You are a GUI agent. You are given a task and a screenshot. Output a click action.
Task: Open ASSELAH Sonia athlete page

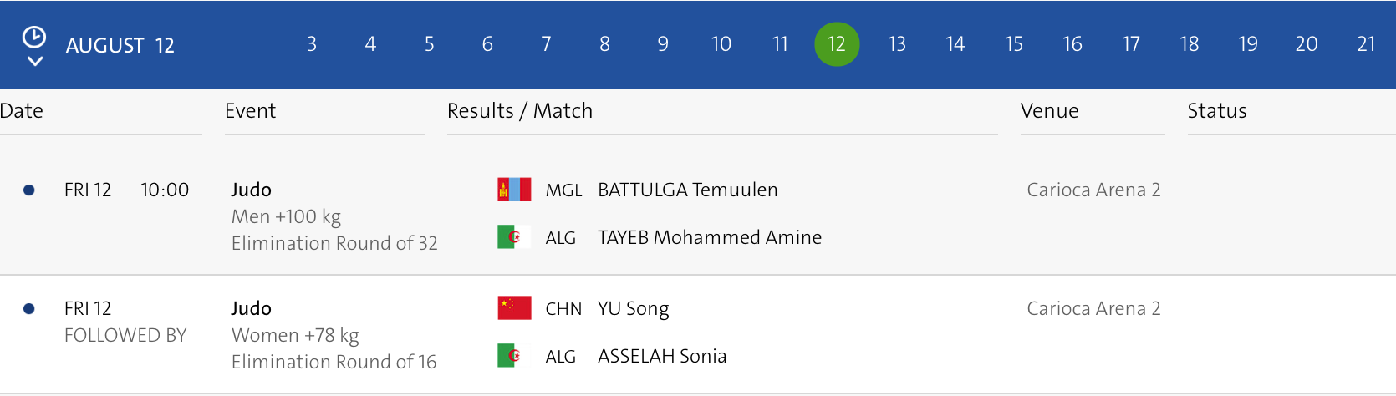(661, 356)
